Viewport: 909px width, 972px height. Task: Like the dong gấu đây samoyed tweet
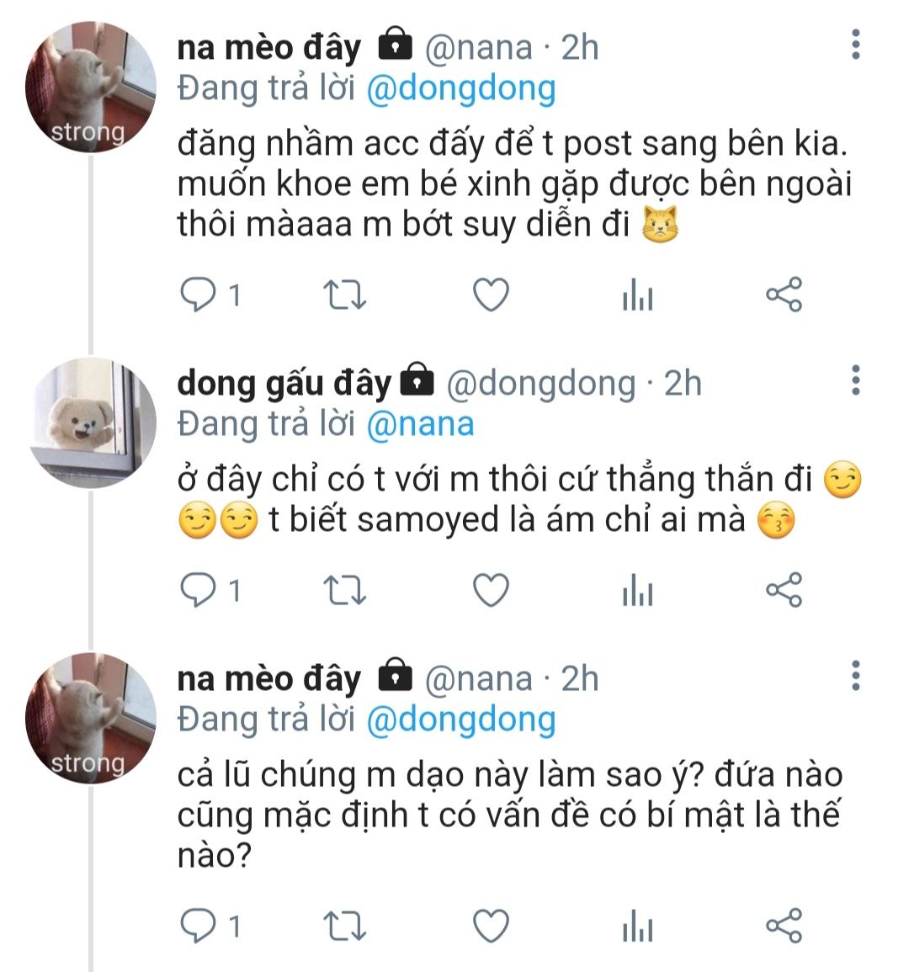(491, 591)
